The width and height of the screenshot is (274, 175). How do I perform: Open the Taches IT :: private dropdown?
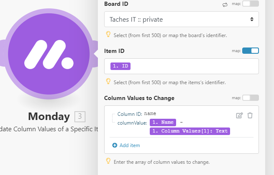click(182, 19)
